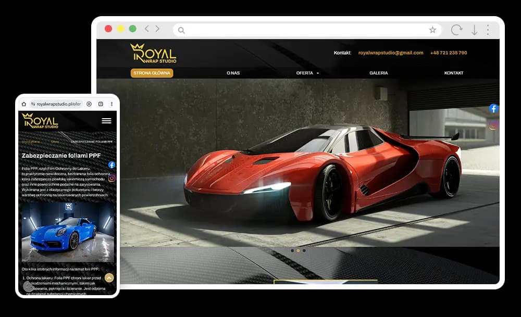Open downloads via the arrow icon
This screenshot has height=317, width=521.
point(475,30)
